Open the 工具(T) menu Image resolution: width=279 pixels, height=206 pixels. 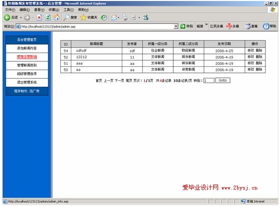pos(69,9)
